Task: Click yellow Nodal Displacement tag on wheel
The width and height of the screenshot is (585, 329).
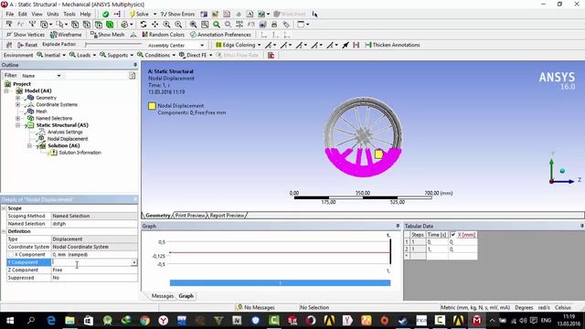Action: coord(378,154)
